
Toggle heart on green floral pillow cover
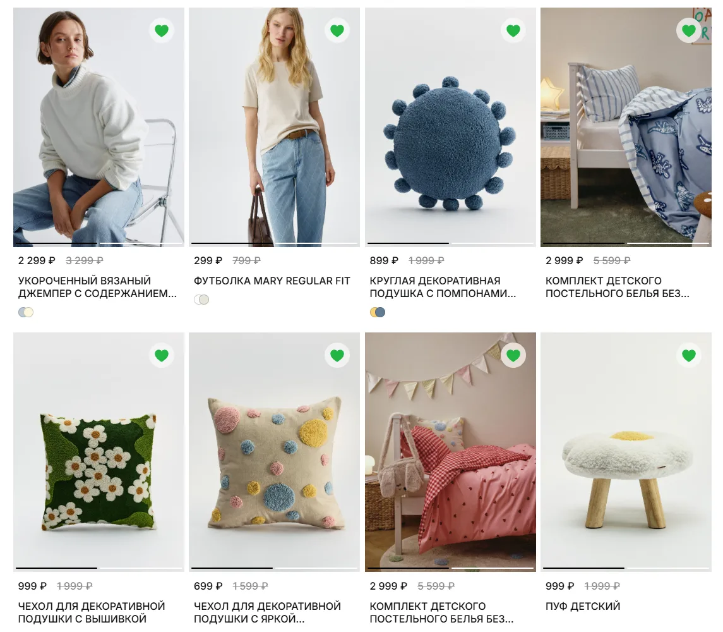(162, 355)
